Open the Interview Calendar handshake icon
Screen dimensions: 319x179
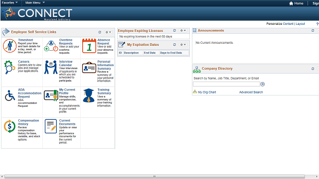point(51,67)
